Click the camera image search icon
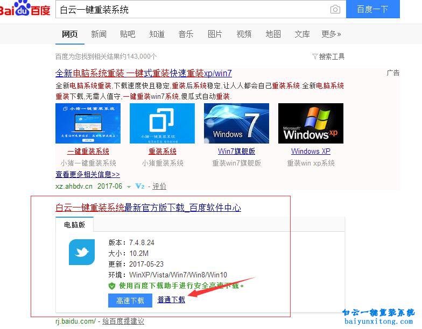Image resolution: width=422 pixels, height=329 pixels. pyautogui.click(x=335, y=10)
